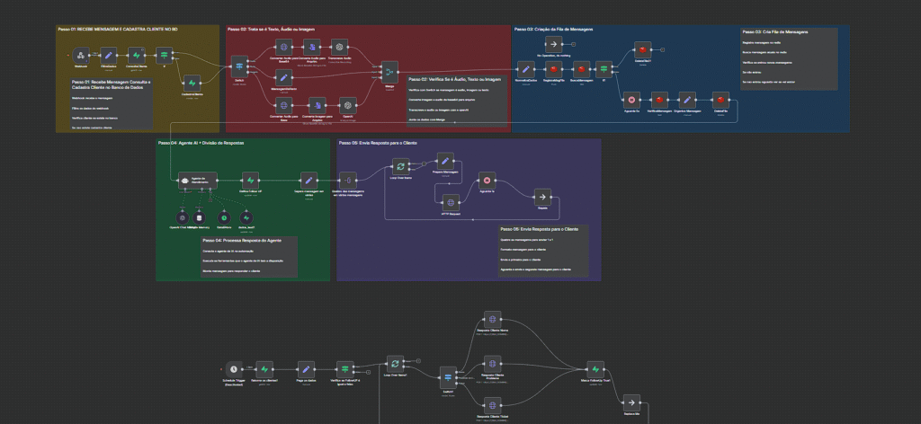This screenshot has height=424, width=921.
Task: Click the plus connector on bottom Loop Over Items
Action: click(x=420, y=361)
